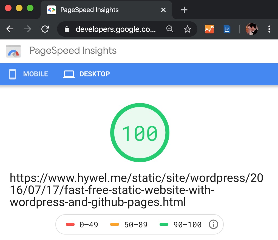The width and height of the screenshot is (278, 240).
Task: Open the orange analytics chart extension
Action: (209, 29)
